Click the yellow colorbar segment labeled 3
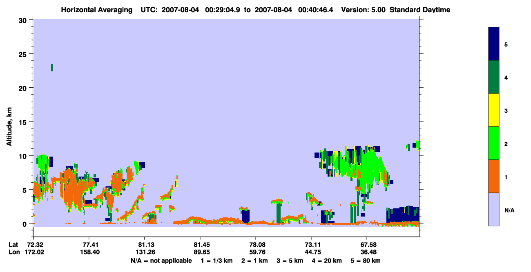 point(494,110)
